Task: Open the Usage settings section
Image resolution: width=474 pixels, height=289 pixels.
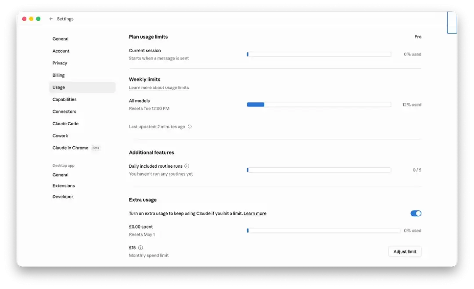Action: (59, 87)
